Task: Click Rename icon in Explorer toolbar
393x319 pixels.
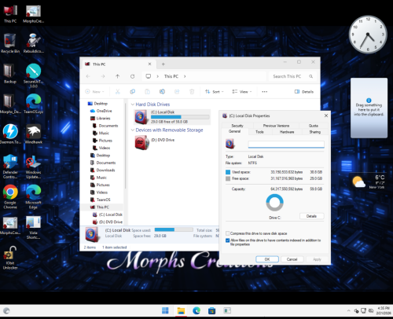Action: [162, 92]
